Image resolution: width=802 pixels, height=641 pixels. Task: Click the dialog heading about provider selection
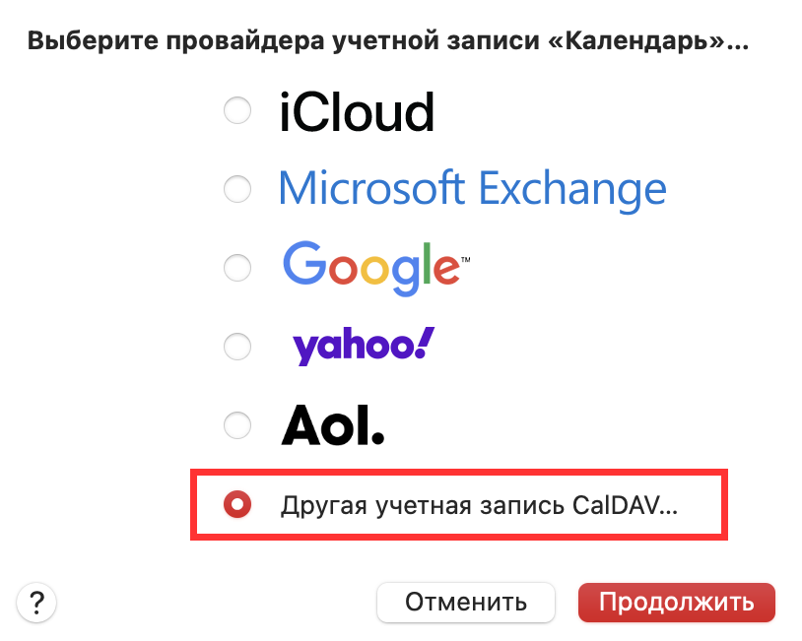click(388, 42)
